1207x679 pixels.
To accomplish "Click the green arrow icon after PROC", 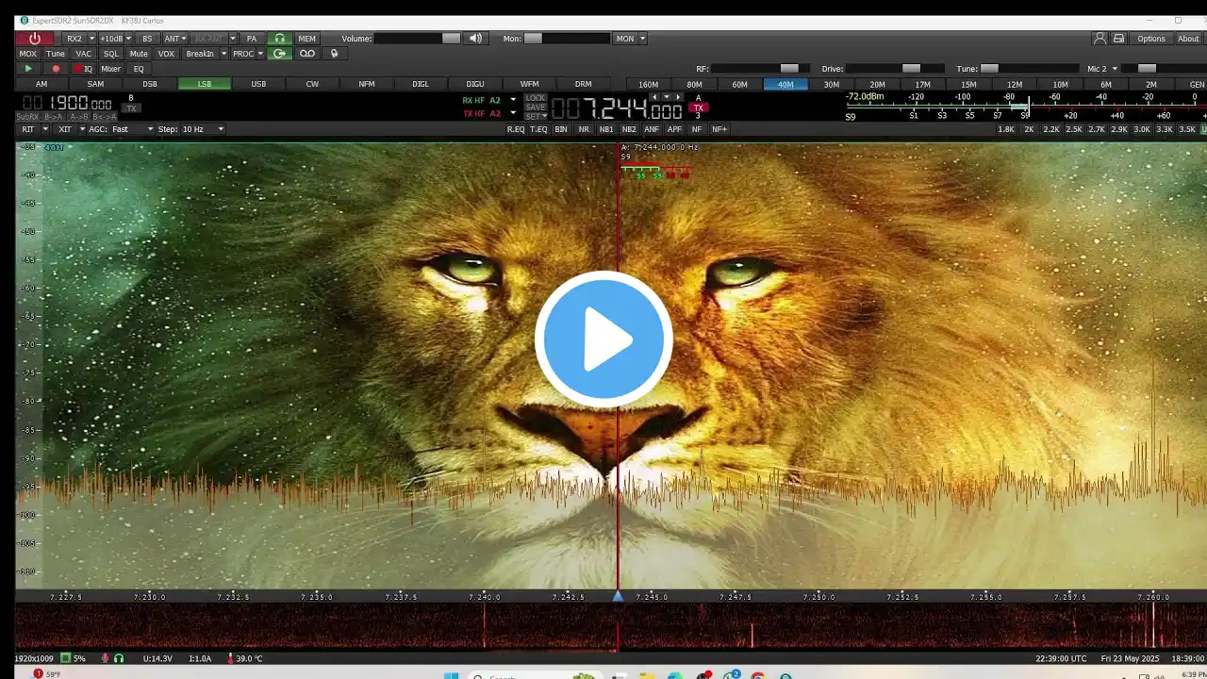I will 279,54.
